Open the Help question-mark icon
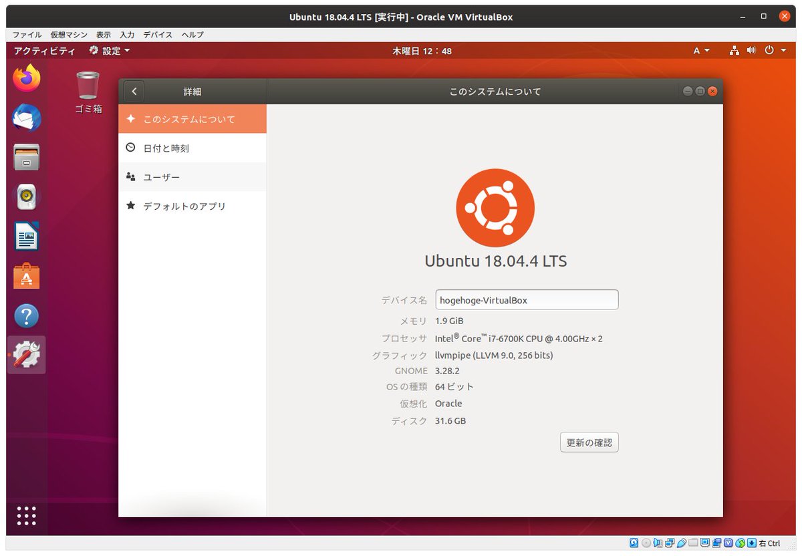 (27, 315)
